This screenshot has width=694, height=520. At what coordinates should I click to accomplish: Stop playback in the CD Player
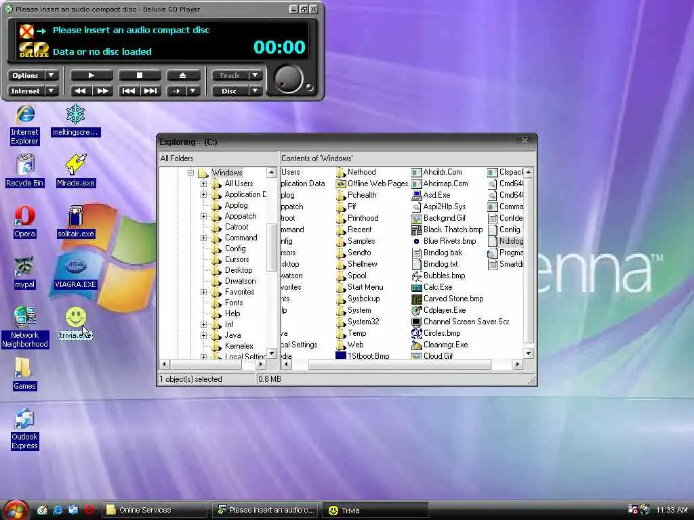[139, 76]
